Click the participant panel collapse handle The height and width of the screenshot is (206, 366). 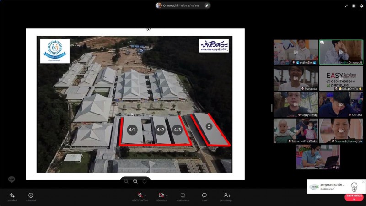[272, 108]
